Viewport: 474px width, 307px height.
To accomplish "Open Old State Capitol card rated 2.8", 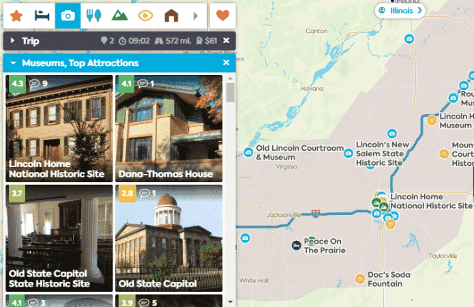I will pos(168,238).
